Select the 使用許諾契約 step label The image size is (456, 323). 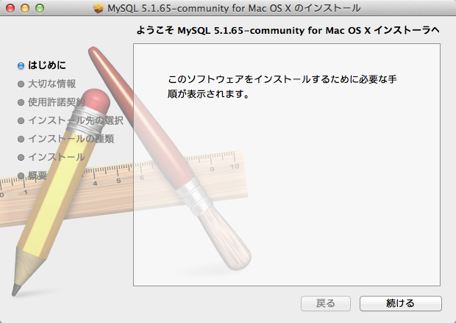click(x=57, y=102)
